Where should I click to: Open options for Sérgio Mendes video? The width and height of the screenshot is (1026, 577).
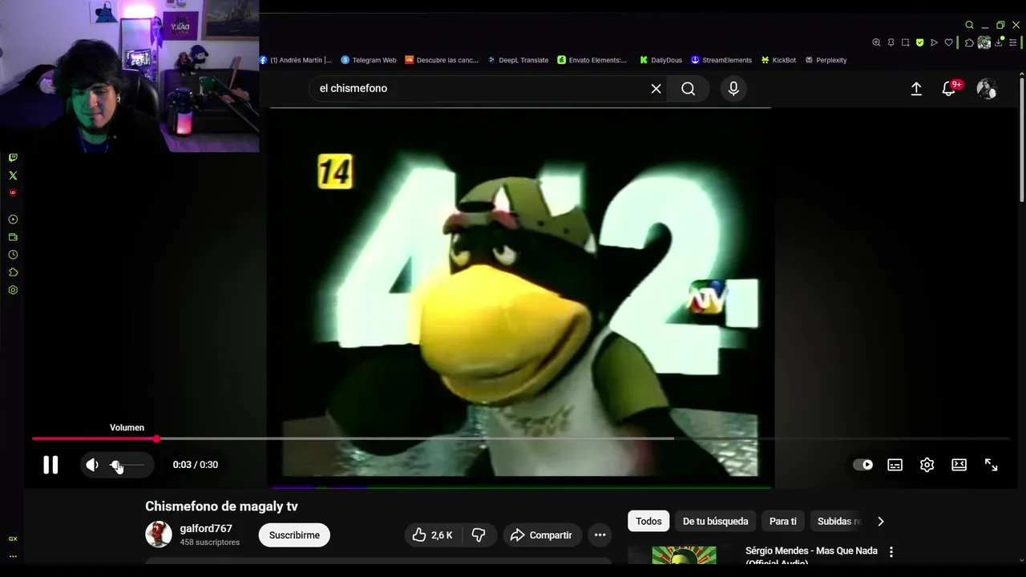pyautogui.click(x=891, y=551)
